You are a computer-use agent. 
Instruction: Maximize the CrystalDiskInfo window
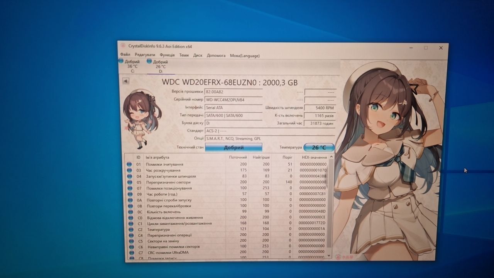pos(426,48)
